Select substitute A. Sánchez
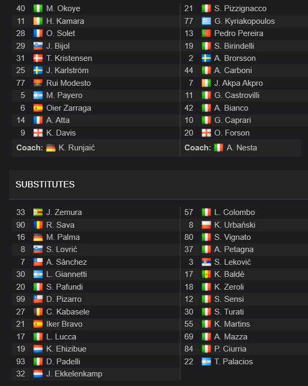308x386 pixels. click(x=67, y=262)
